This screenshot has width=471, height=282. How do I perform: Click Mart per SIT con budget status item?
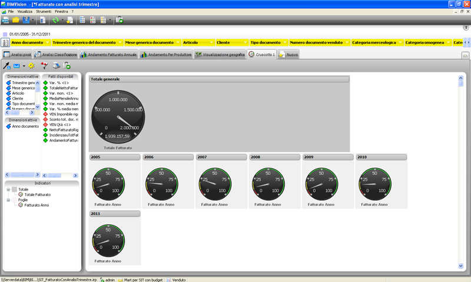click(141, 280)
